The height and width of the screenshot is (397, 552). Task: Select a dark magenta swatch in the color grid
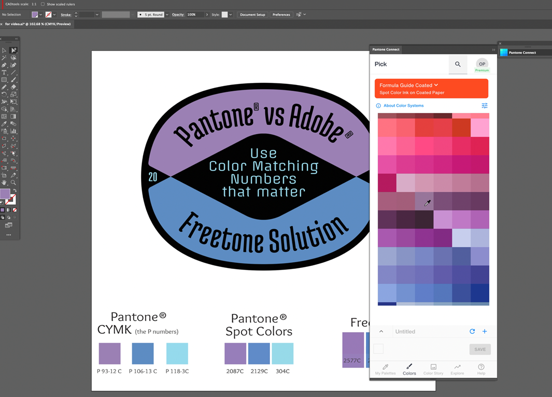pyautogui.click(x=386, y=182)
